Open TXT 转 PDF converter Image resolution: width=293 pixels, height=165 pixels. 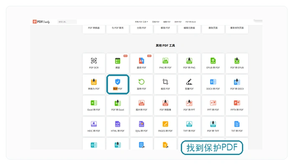pos(237,127)
